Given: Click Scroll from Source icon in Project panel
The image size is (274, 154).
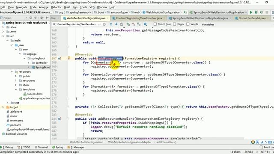Looking at the screenshot, I should (31, 18).
